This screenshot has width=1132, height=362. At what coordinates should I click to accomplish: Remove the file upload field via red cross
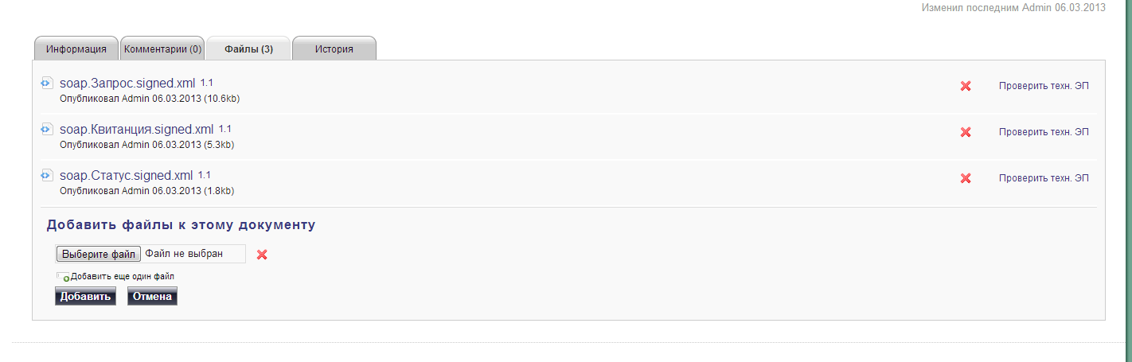(x=262, y=255)
